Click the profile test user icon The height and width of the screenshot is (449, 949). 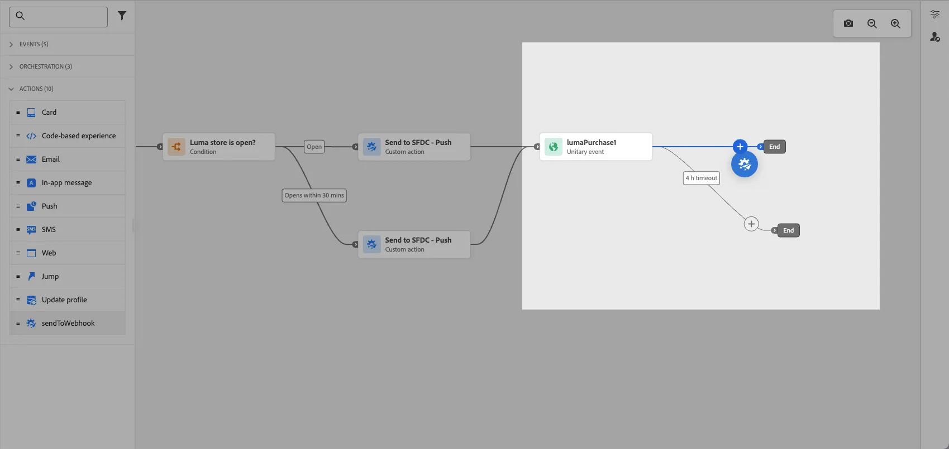pos(935,37)
